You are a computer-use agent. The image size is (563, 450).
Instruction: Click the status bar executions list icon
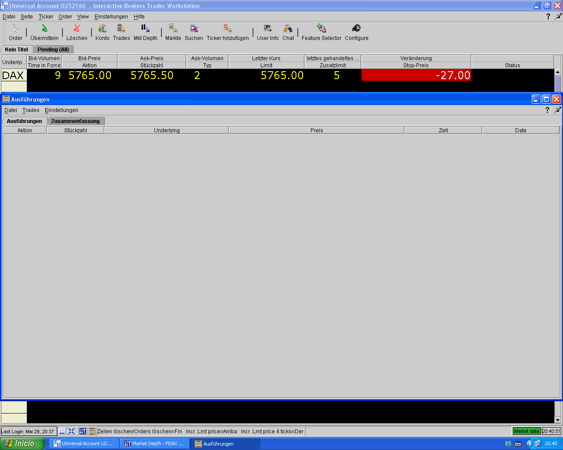tap(92, 431)
